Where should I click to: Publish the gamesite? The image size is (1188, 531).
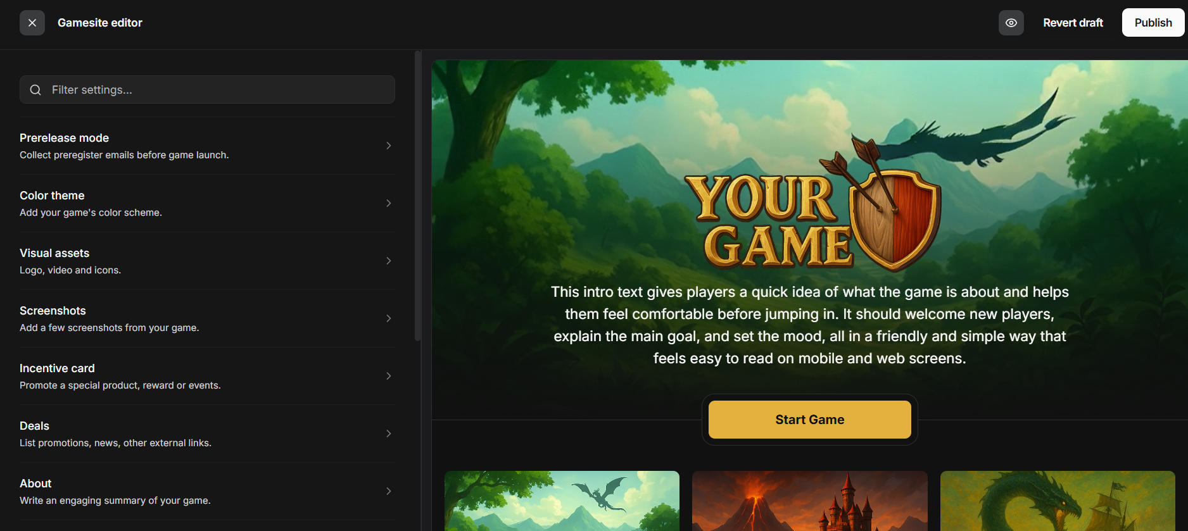tap(1153, 23)
